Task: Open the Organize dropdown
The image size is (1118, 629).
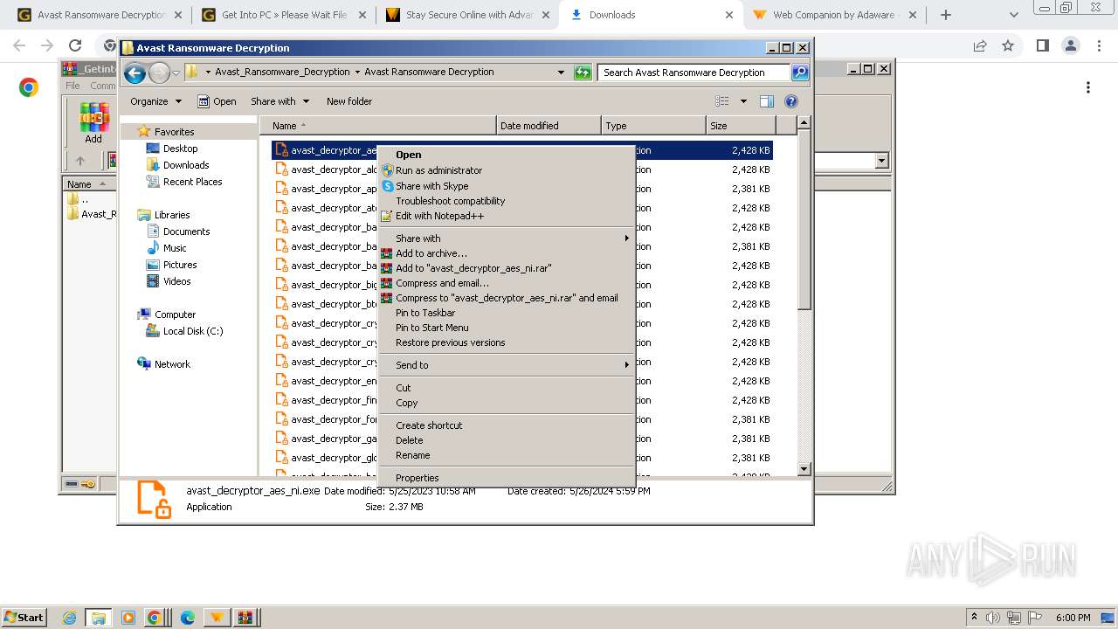Action: [155, 101]
